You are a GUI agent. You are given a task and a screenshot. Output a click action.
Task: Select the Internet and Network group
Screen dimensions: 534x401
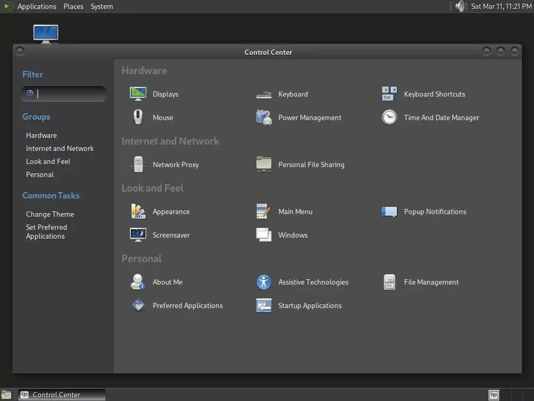pyautogui.click(x=59, y=148)
